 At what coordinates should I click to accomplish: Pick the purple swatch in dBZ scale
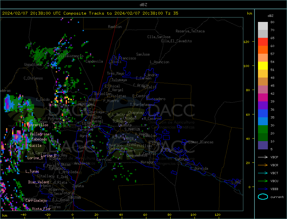263,106
